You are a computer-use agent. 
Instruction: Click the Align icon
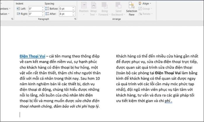tap(140, 4)
